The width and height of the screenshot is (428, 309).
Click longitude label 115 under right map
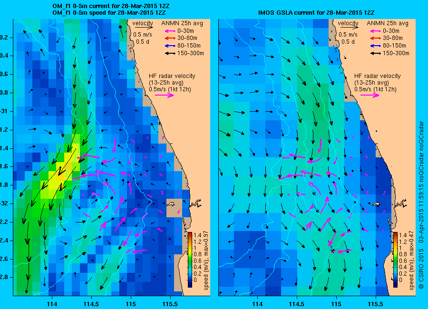point(336,304)
